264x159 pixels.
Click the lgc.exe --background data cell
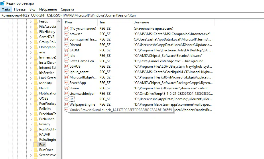pos(168,61)
